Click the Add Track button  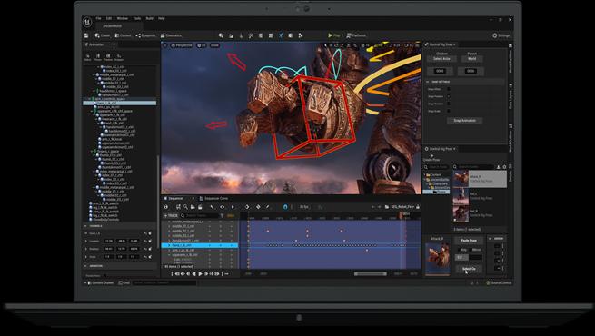[171, 215]
